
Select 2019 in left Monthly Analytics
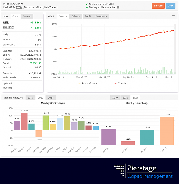pos(30,98)
